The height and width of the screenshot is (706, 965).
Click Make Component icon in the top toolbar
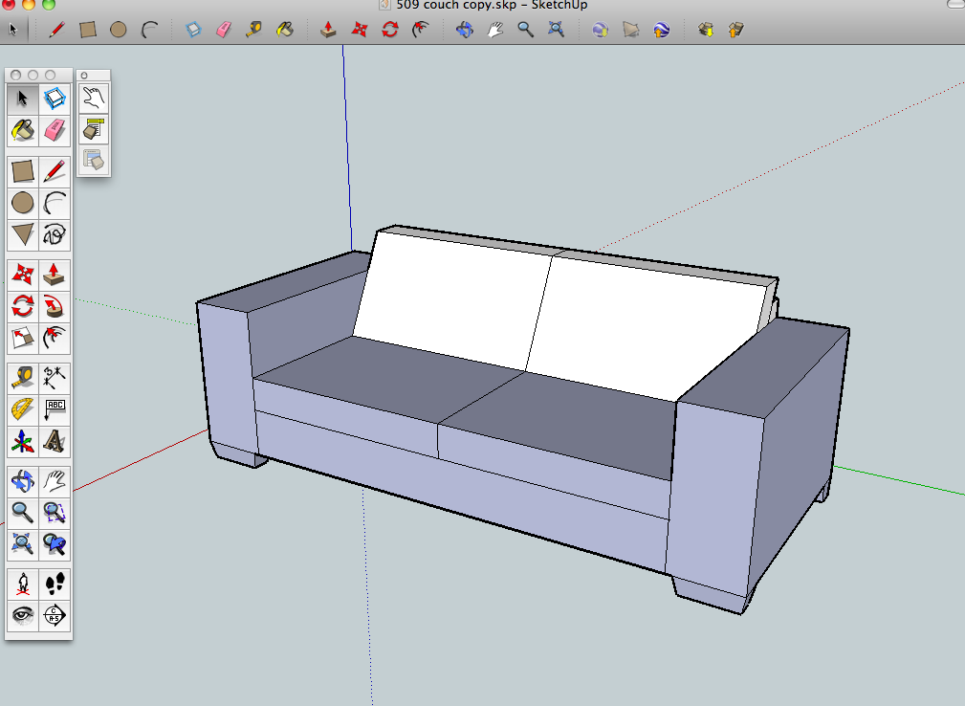193,30
